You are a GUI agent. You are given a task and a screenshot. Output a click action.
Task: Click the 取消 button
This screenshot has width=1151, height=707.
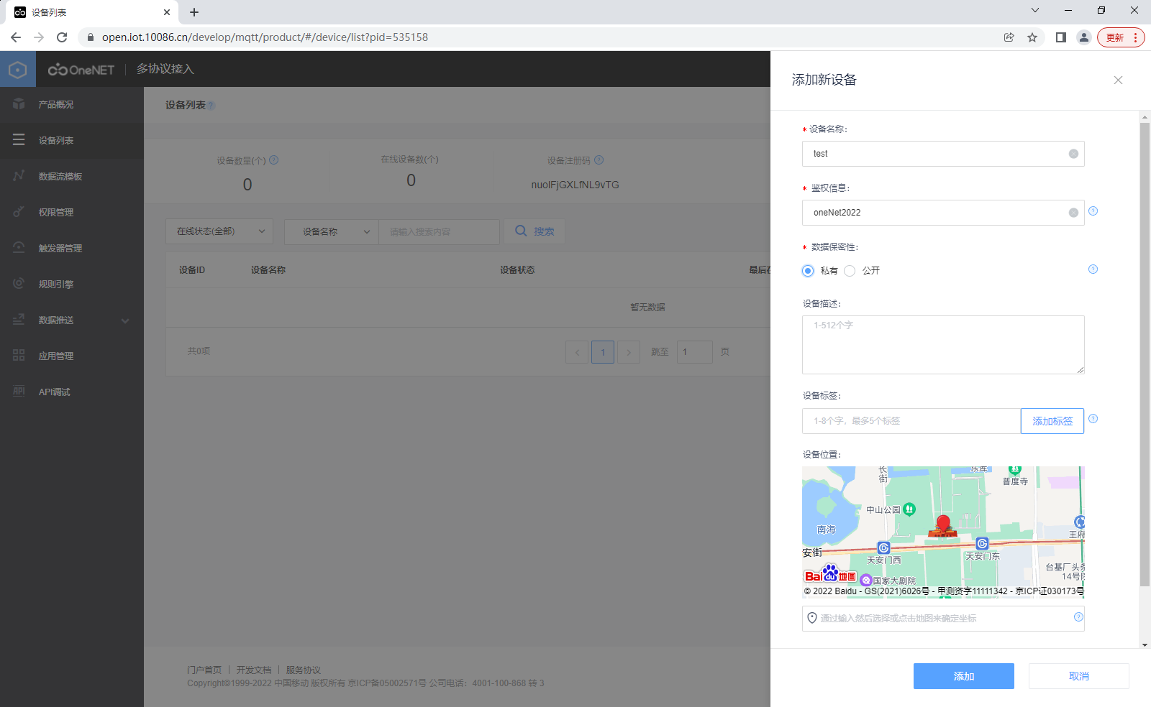click(x=1079, y=676)
